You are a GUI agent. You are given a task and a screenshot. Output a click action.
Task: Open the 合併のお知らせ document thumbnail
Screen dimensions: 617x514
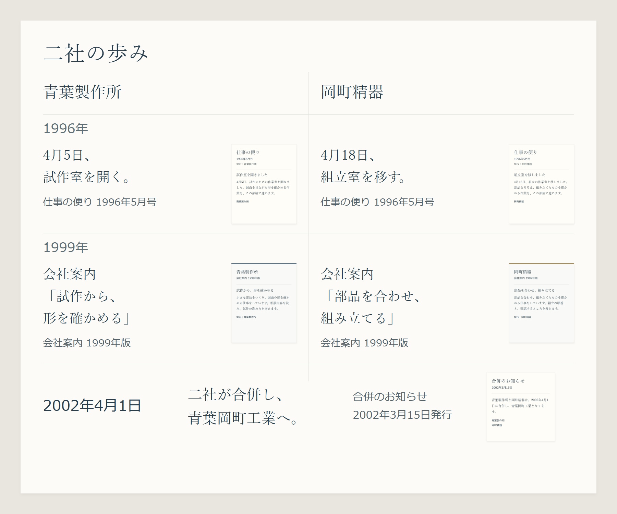click(521, 407)
